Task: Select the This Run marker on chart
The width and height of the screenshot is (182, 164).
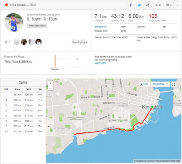Action: pyautogui.click(x=55, y=61)
